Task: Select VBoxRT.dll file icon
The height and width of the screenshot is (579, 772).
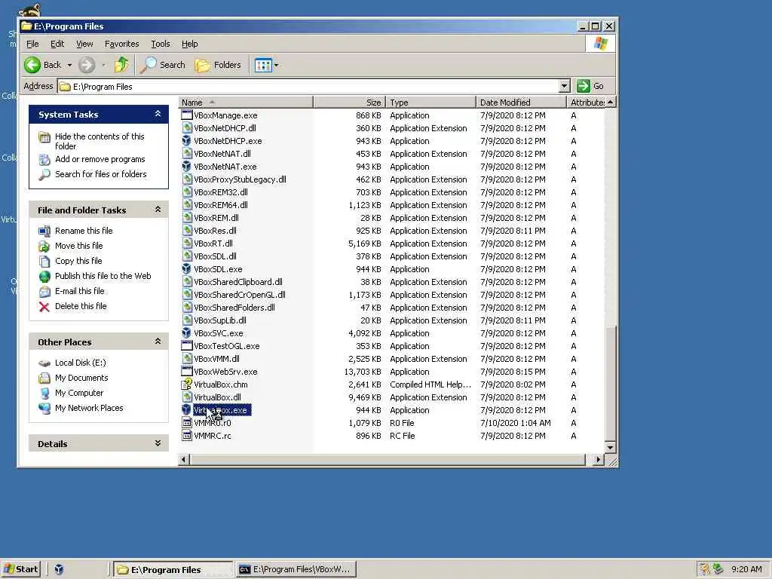Action: coord(187,244)
